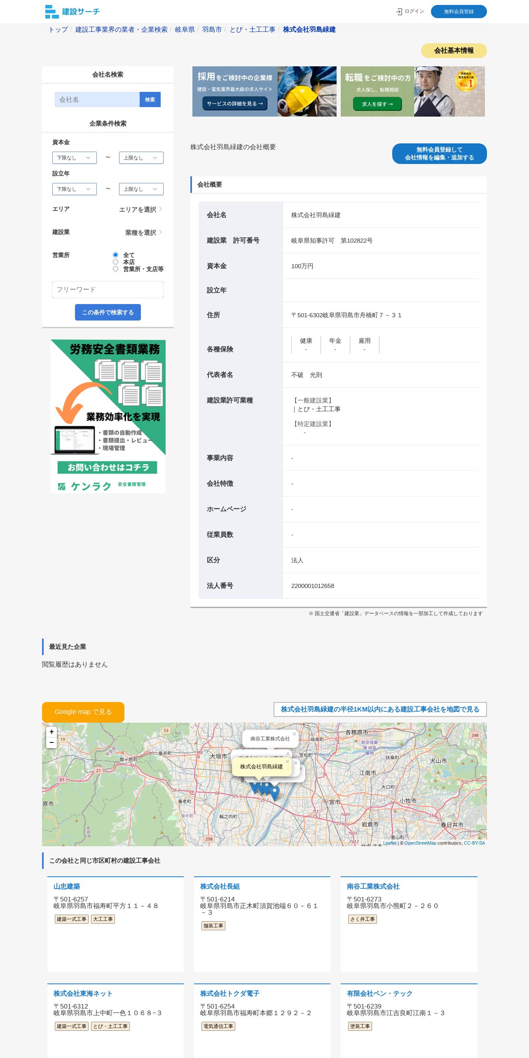Expand the 業種を選択 industry chooser
Image resolution: width=529 pixels, height=1058 pixels.
[x=143, y=232]
